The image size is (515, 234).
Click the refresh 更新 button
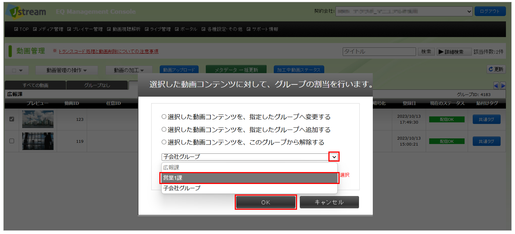click(x=496, y=69)
